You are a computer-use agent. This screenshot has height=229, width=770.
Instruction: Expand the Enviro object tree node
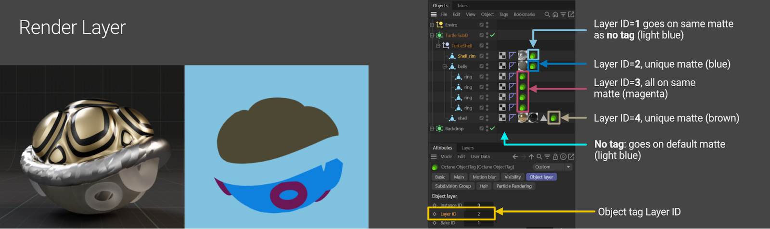(432, 25)
